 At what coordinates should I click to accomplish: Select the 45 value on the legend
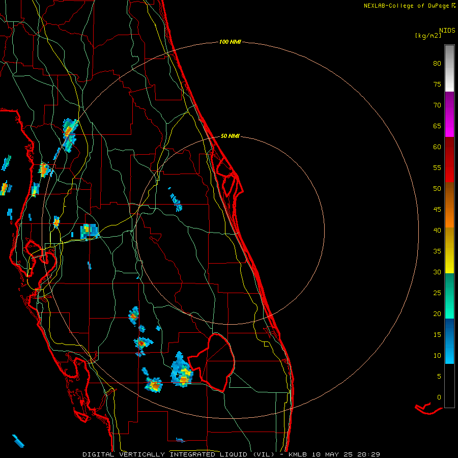coord(437,210)
